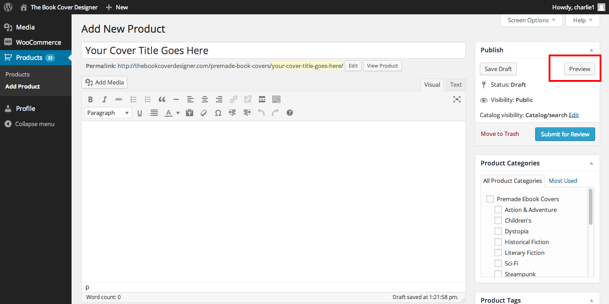Viewport: 609px width, 304px height.
Task: Switch to Most Used categories tab
Action: pos(563,181)
